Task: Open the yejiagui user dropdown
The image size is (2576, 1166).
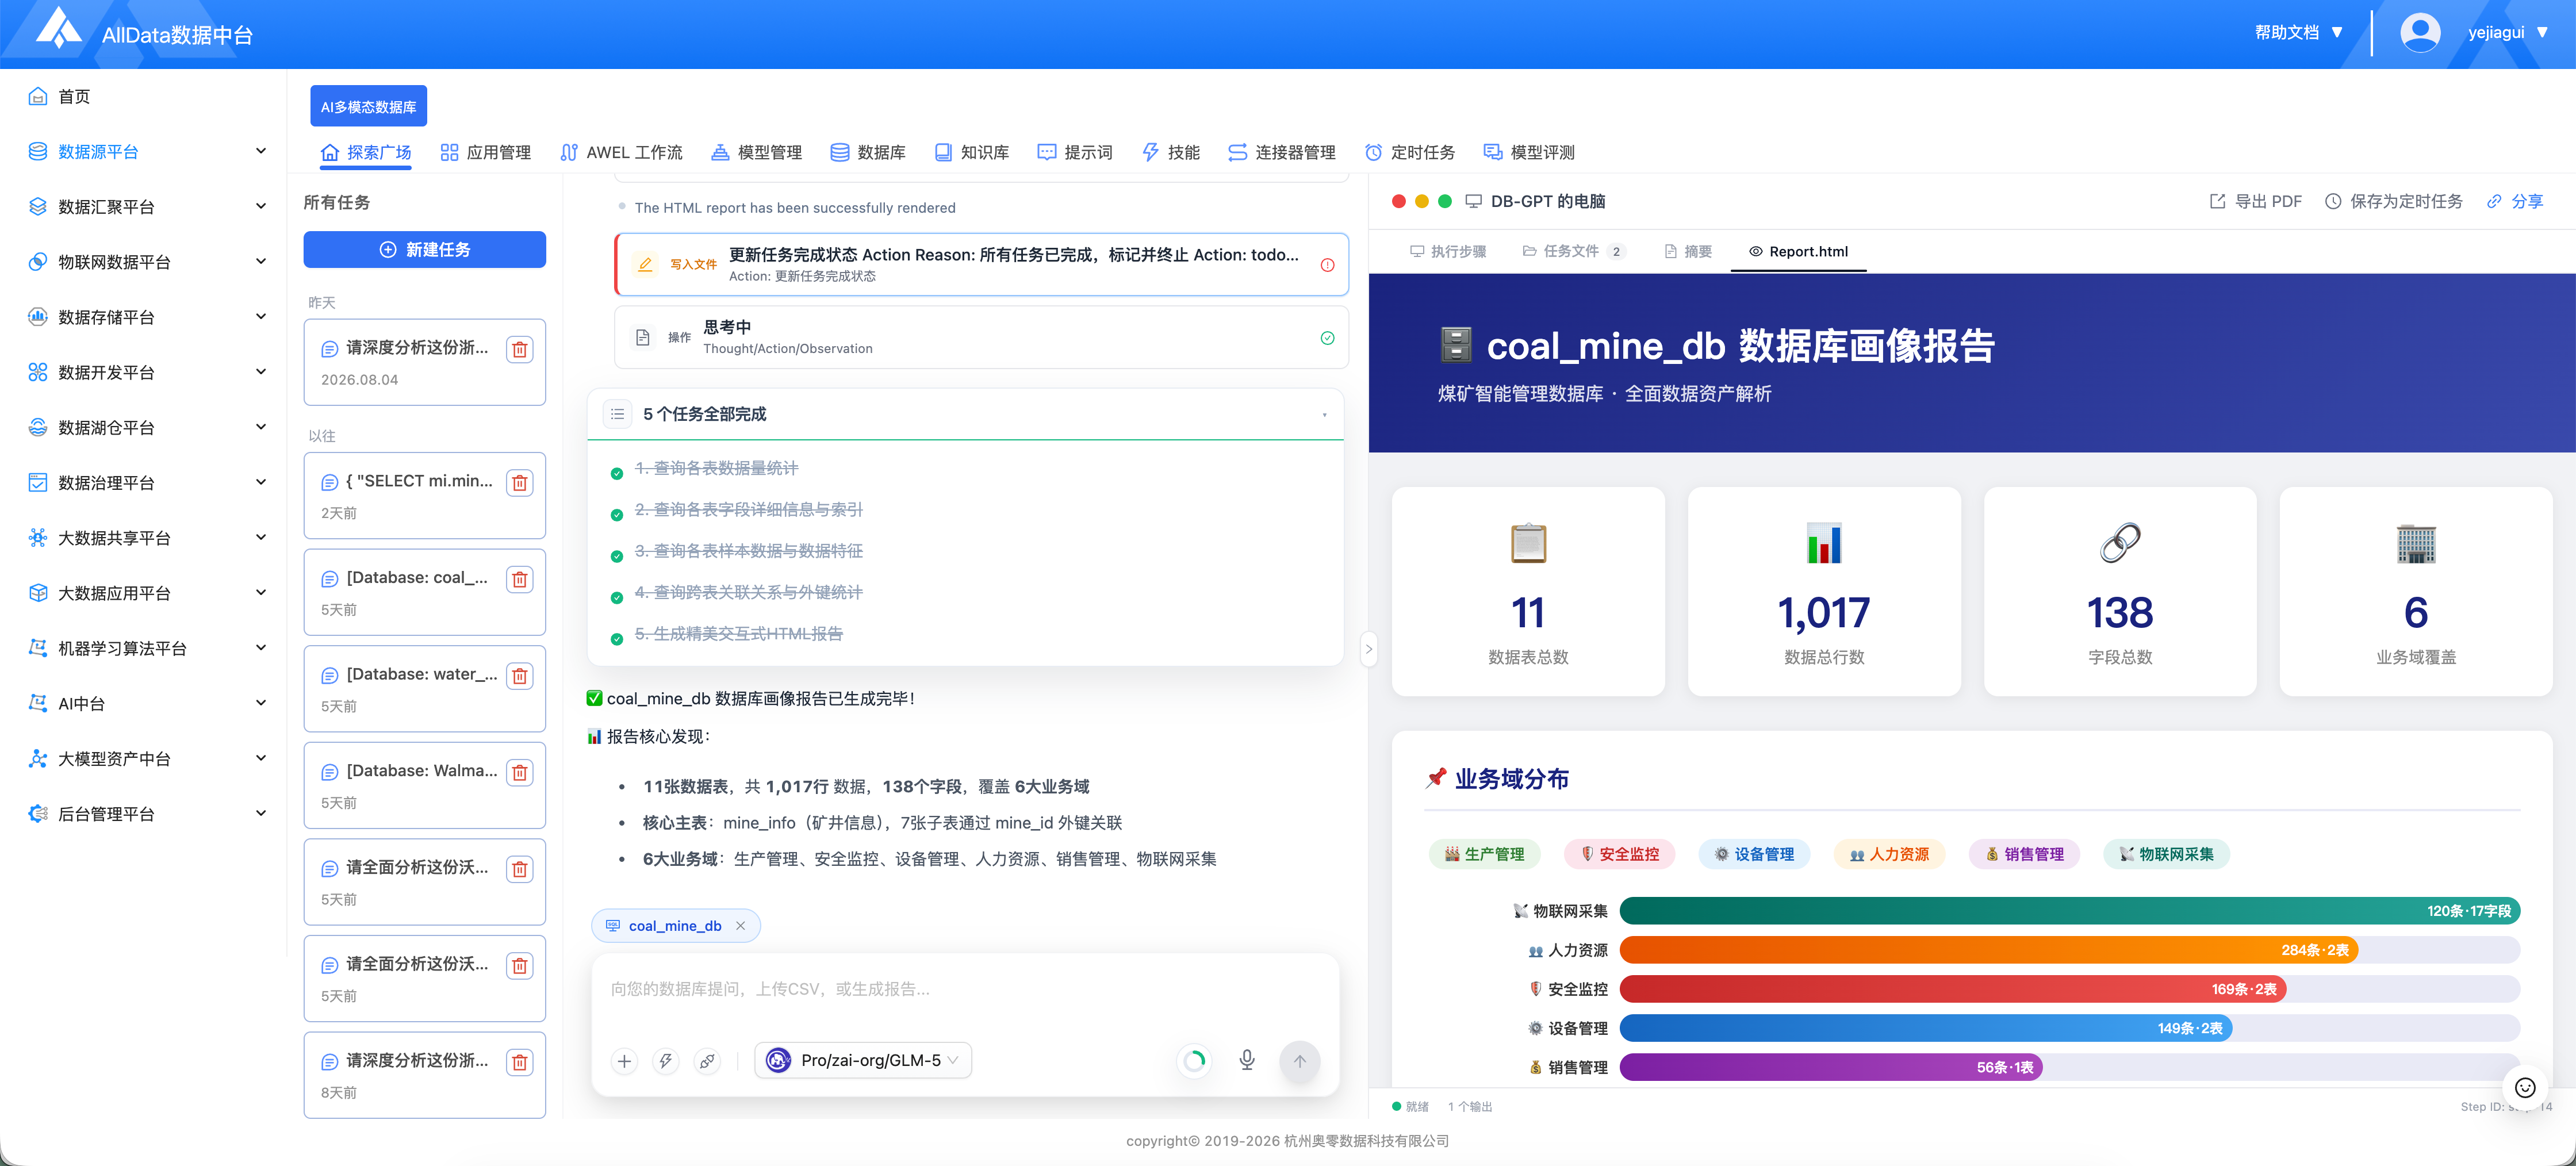Action: (x=2507, y=32)
